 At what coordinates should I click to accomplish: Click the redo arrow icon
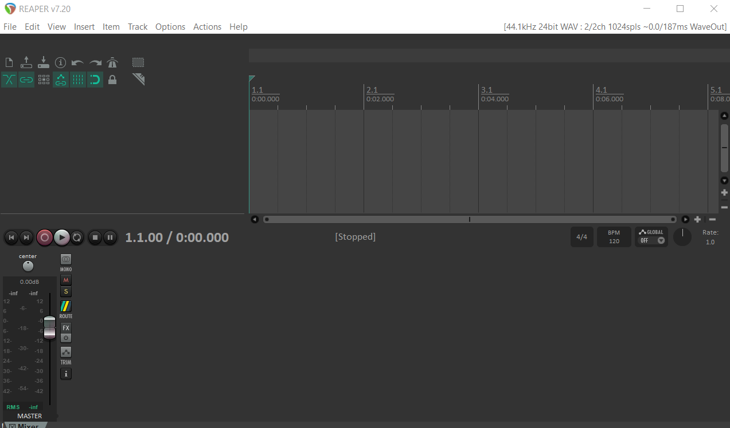95,63
